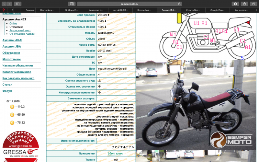The height and width of the screenshot is (162, 259).
Task: Open the pinned Yandex tab
Action: [x=4, y=10]
